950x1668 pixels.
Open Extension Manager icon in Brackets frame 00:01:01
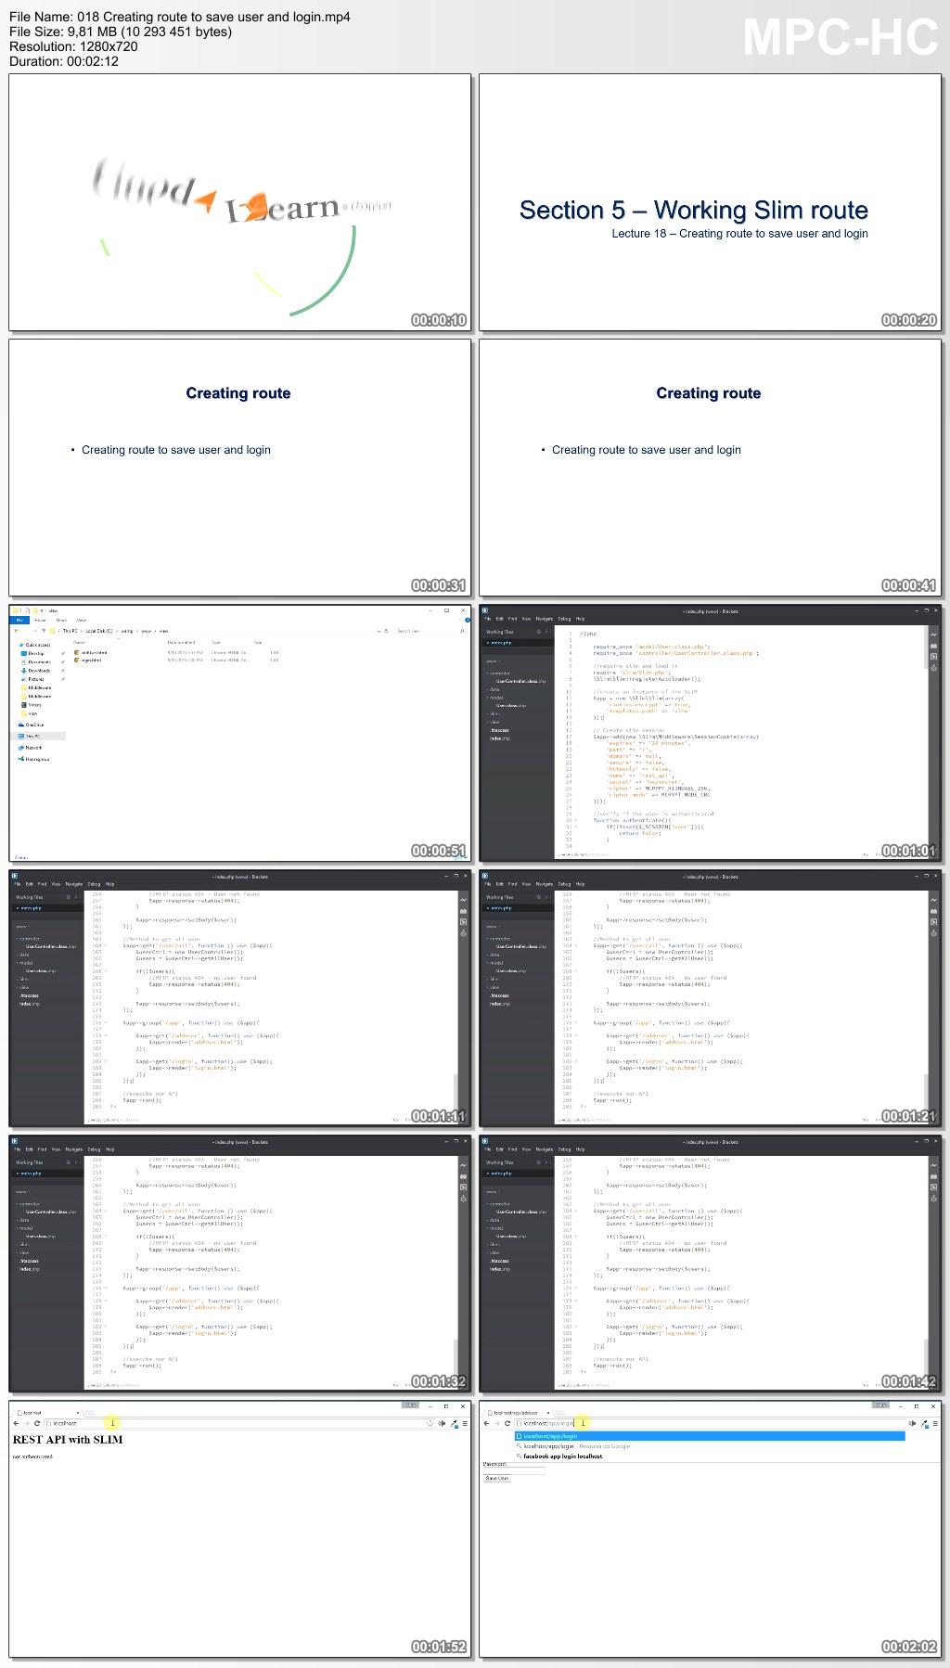[x=933, y=646]
